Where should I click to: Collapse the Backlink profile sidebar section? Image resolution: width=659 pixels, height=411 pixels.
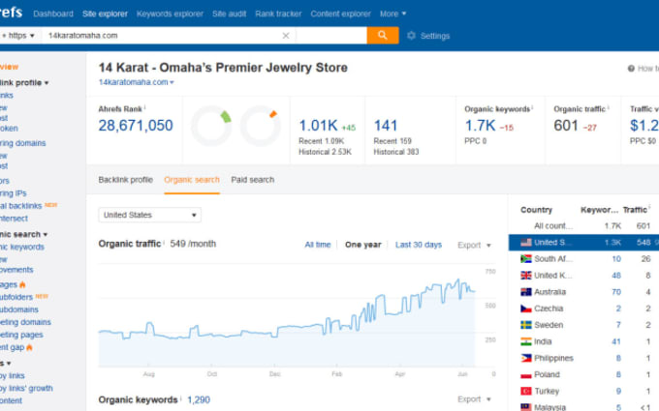coord(23,82)
